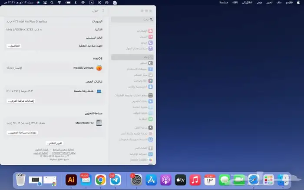The height and width of the screenshot is (190, 304).
Task: Select عام (General) in sidebar
Action: click(132, 57)
